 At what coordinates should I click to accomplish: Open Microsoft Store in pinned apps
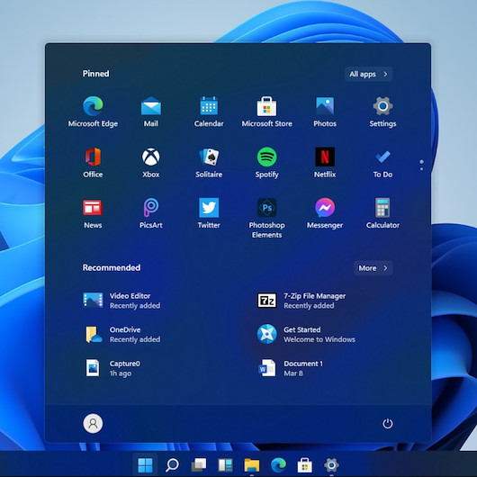tap(266, 112)
